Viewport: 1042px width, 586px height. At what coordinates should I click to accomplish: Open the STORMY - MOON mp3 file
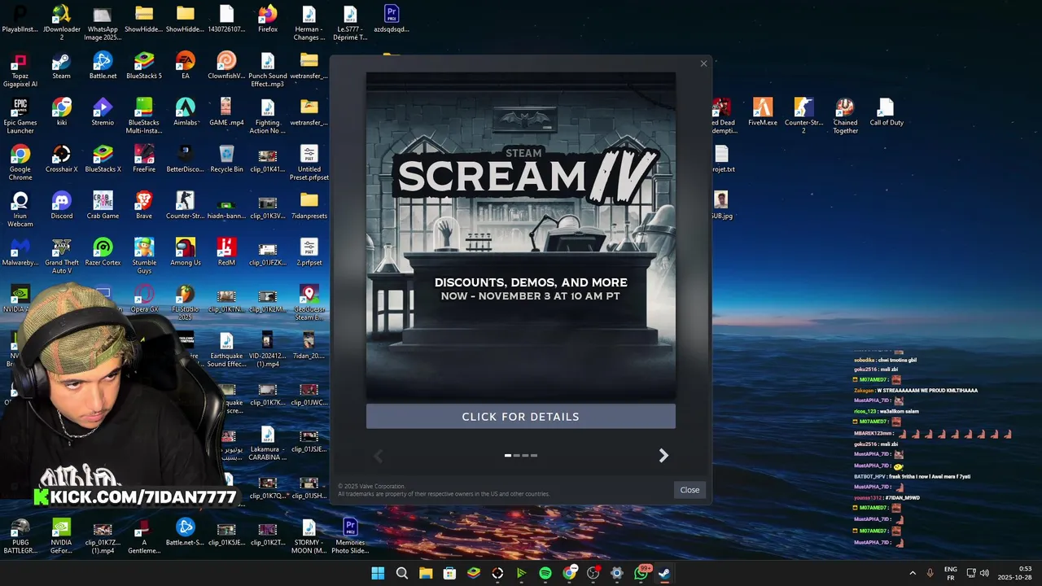coord(309,536)
